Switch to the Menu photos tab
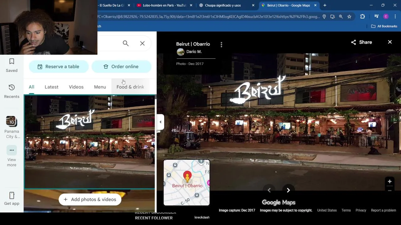The image size is (401, 225). [x=100, y=87]
